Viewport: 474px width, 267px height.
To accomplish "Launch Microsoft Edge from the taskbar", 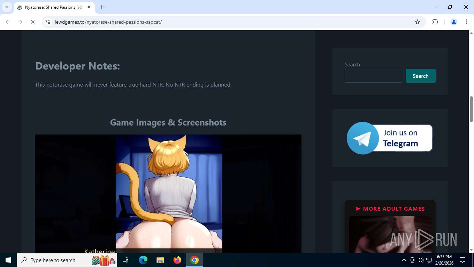I will tap(143, 260).
